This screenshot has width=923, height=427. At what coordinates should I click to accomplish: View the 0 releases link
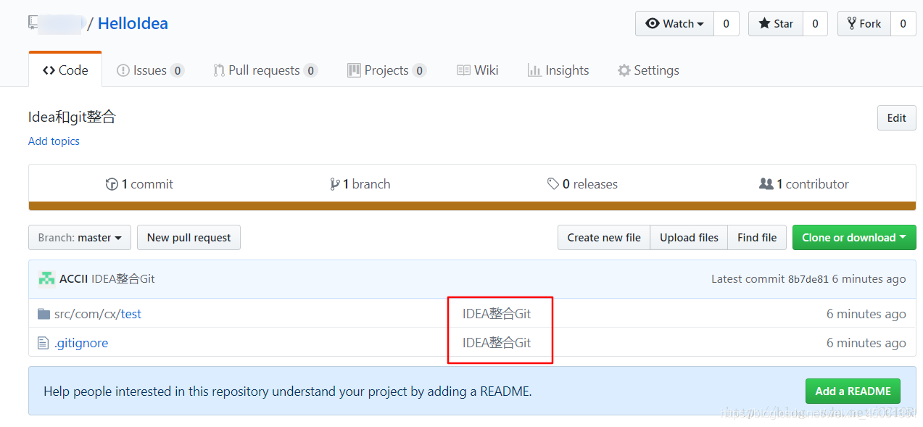click(582, 184)
